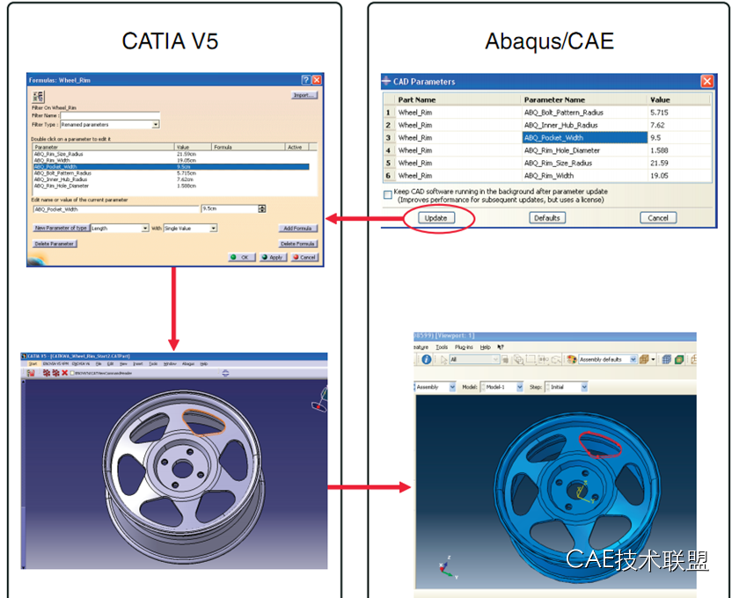Click the Delete Formula button
The height and width of the screenshot is (598, 732).
click(298, 244)
